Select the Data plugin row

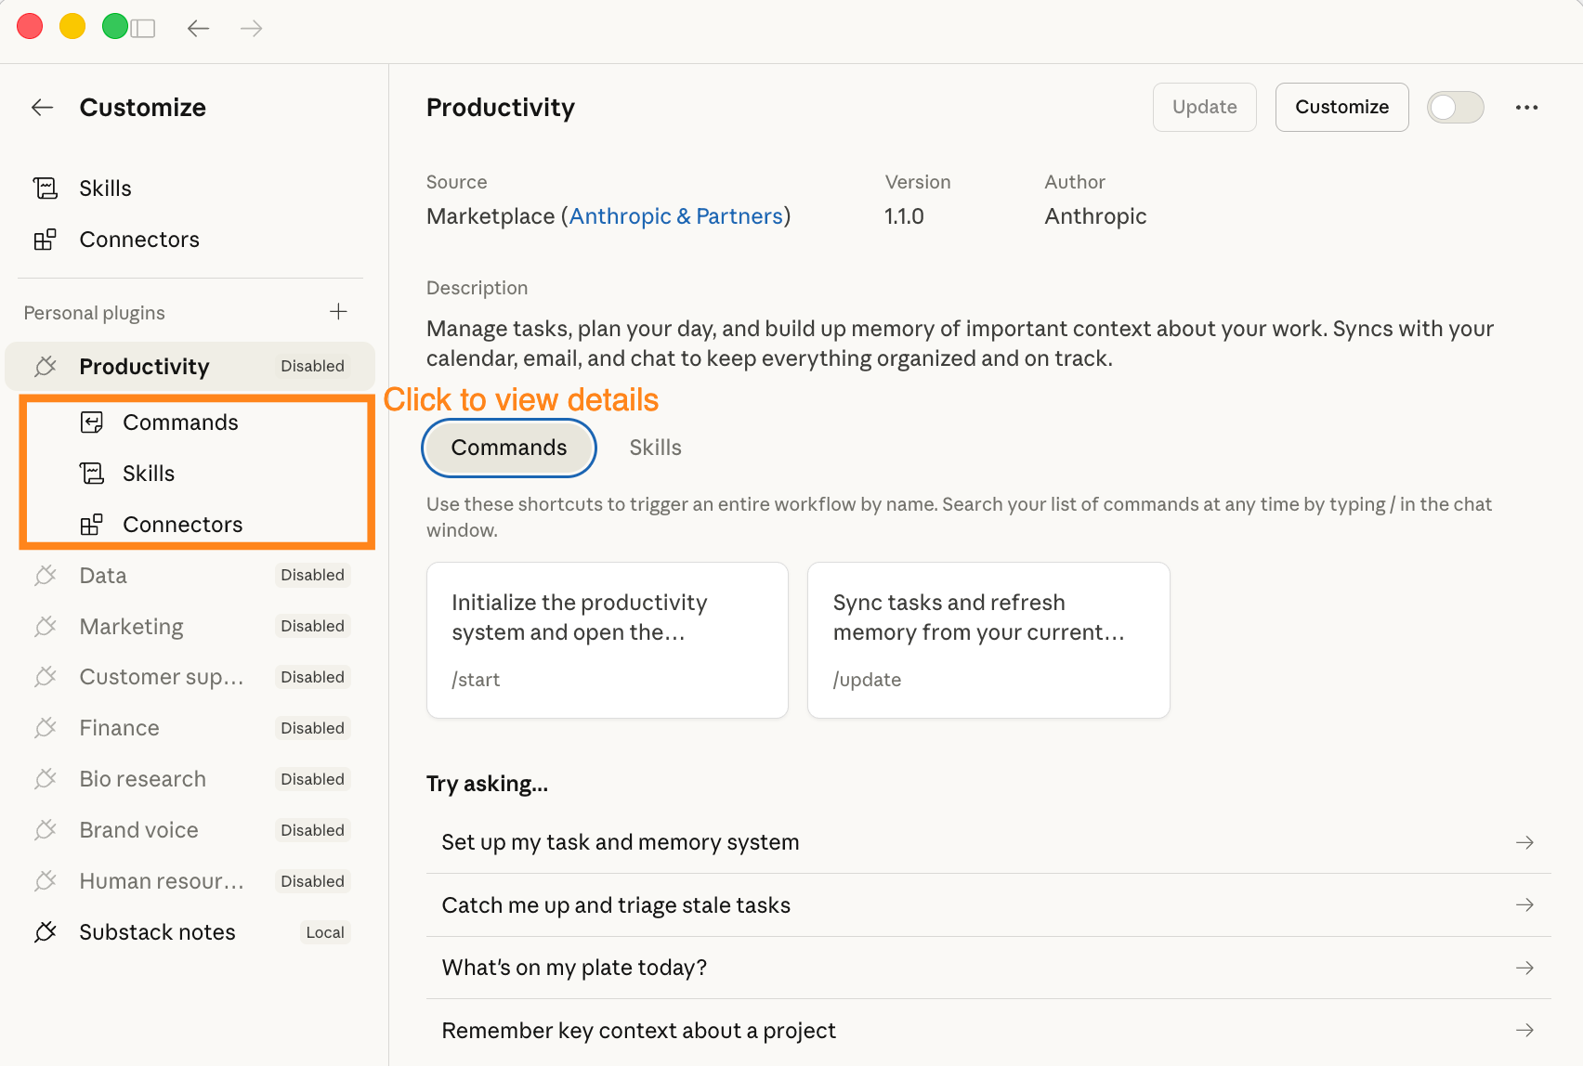(190, 576)
